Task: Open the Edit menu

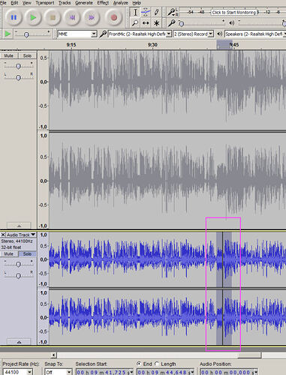Action: [14, 3]
